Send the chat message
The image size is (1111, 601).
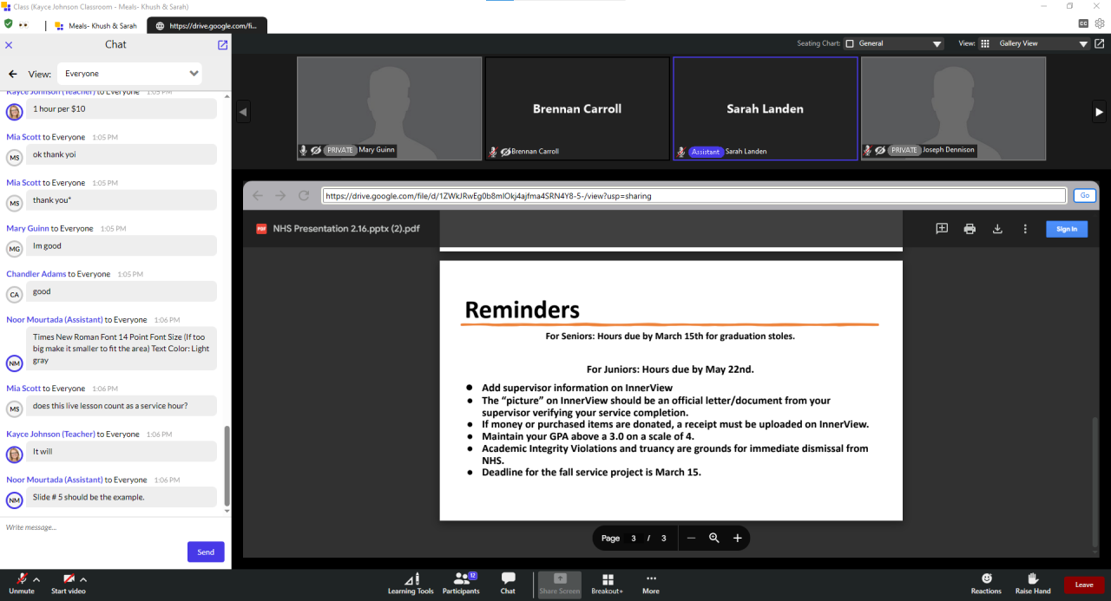(x=206, y=552)
